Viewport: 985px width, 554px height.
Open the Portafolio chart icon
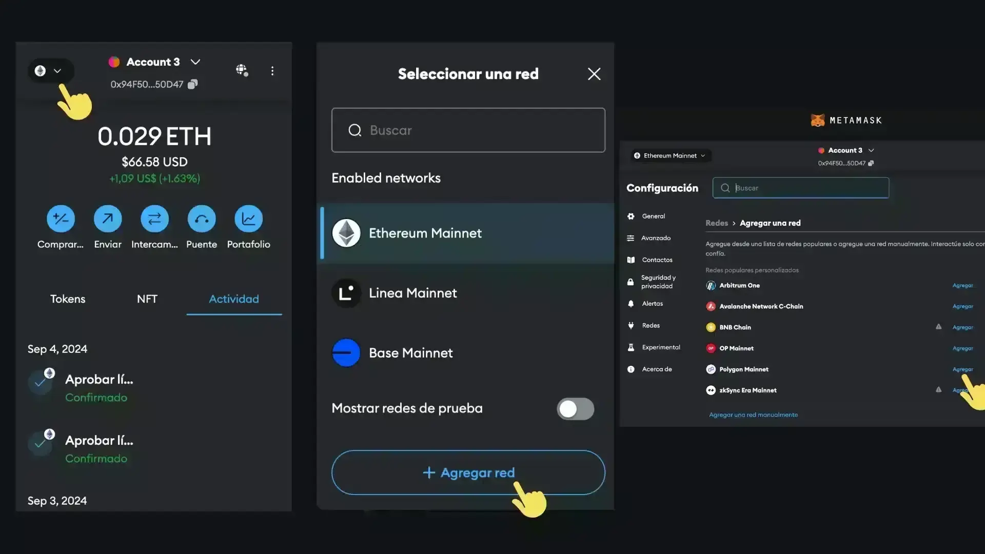point(248,218)
